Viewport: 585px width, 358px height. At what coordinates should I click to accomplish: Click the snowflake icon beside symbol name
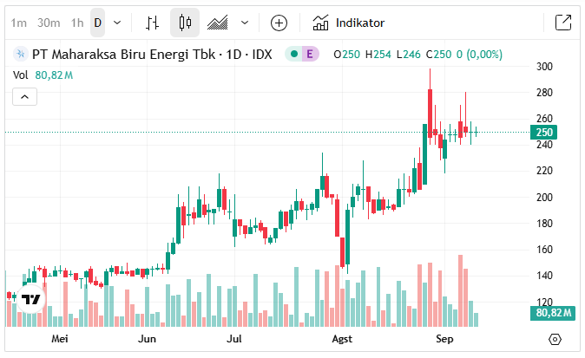tap(20, 55)
